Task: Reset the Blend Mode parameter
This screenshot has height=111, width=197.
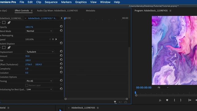Action: (61, 31)
